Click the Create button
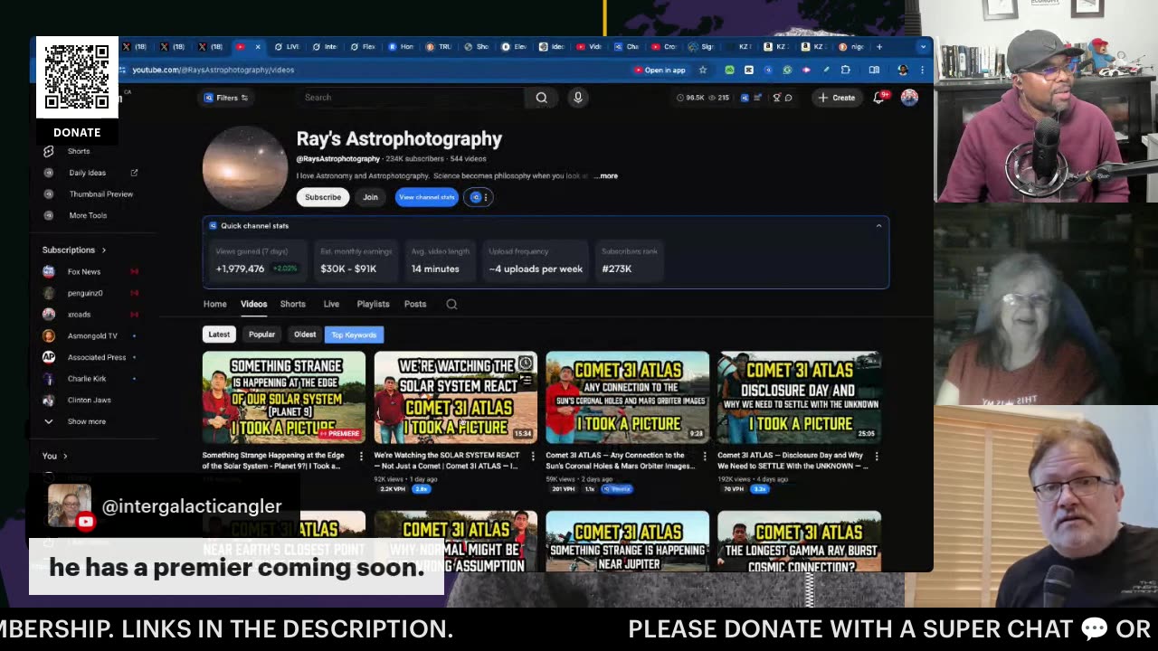The height and width of the screenshot is (651, 1158). coord(836,98)
